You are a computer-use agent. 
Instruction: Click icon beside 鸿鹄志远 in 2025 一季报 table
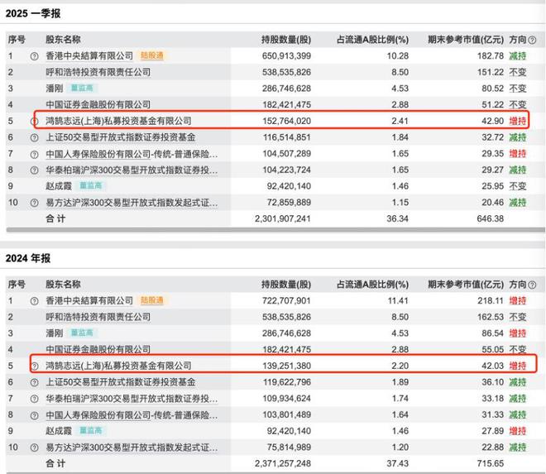[34, 121]
